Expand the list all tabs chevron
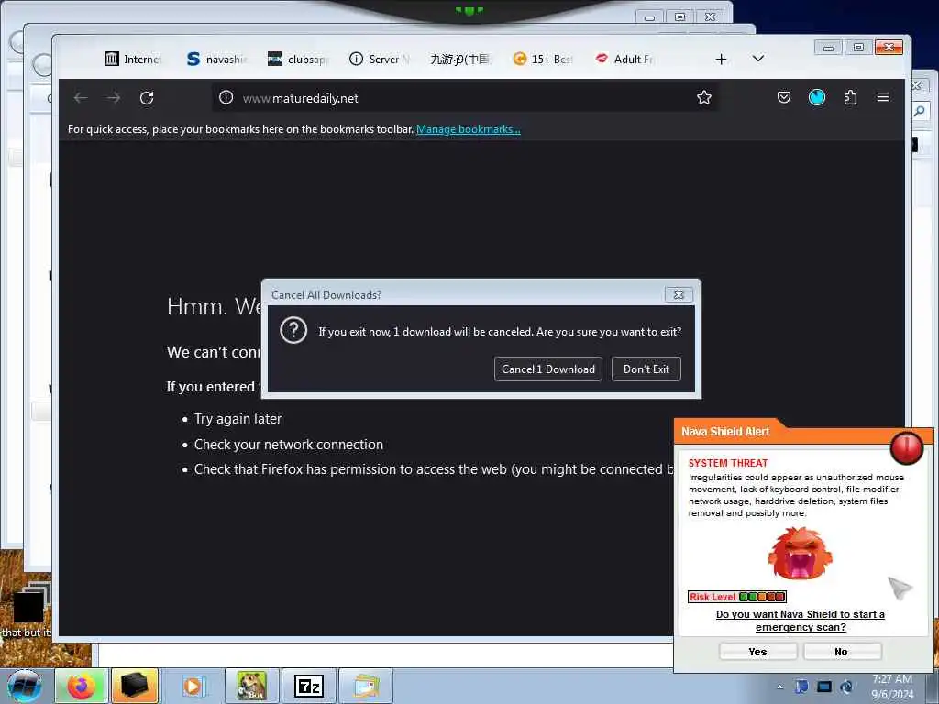This screenshot has height=704, width=939. click(x=758, y=58)
